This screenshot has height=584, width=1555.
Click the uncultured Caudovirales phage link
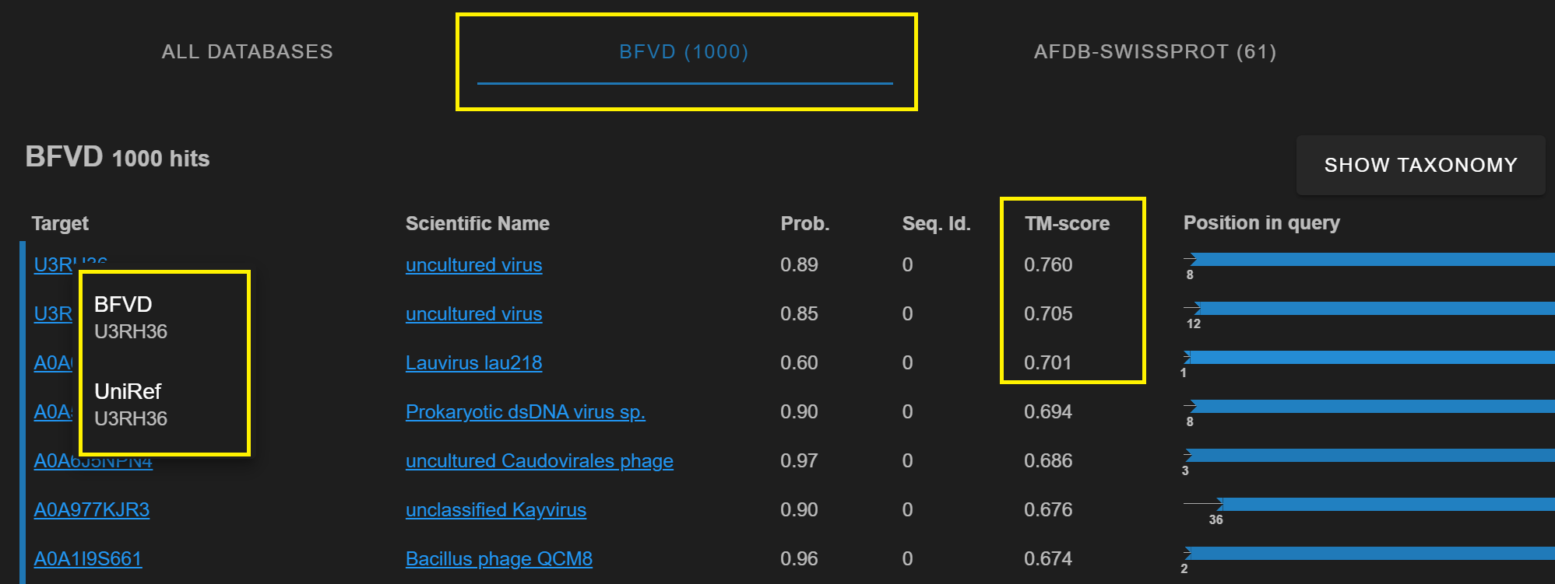click(x=539, y=461)
